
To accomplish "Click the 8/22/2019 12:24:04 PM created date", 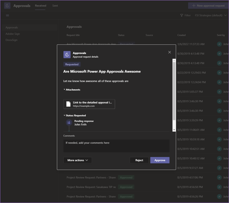I will point(191,82).
